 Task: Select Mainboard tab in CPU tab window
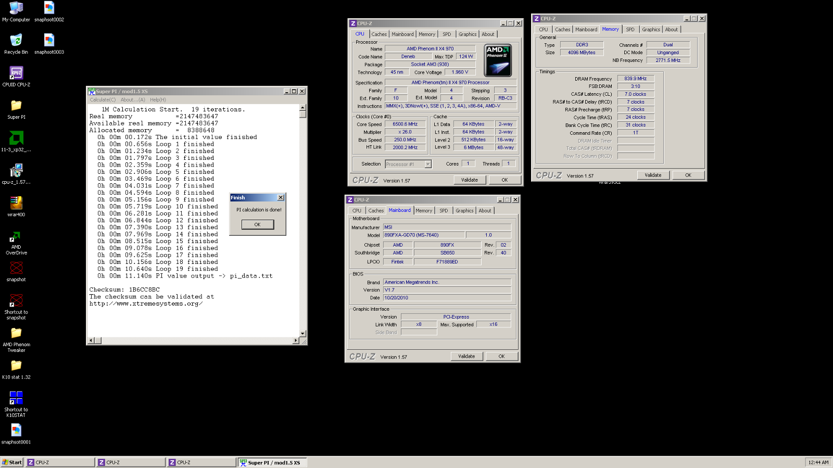point(402,34)
